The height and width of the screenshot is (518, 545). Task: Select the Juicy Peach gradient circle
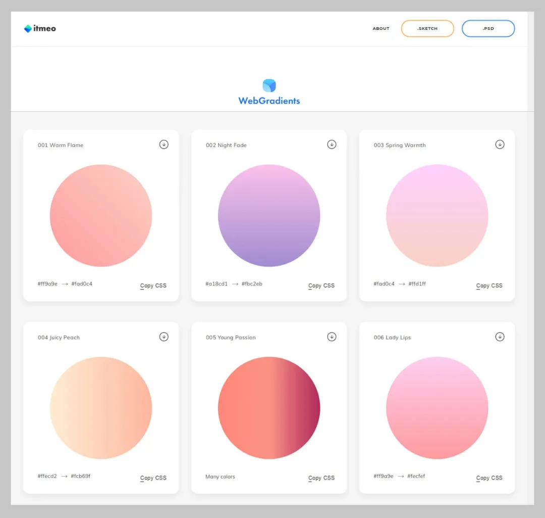[x=101, y=408]
